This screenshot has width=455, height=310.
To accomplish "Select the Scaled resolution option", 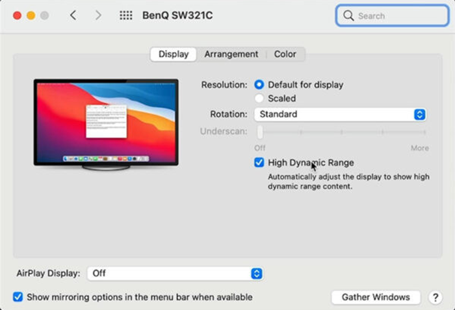I will (x=259, y=99).
